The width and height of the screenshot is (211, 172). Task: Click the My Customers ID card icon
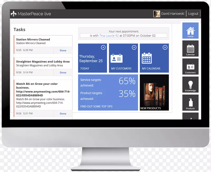click(x=116, y=58)
